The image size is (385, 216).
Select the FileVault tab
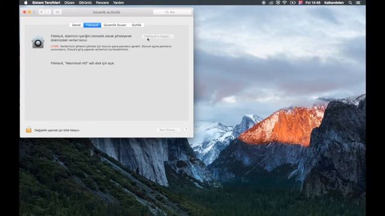coord(92,25)
